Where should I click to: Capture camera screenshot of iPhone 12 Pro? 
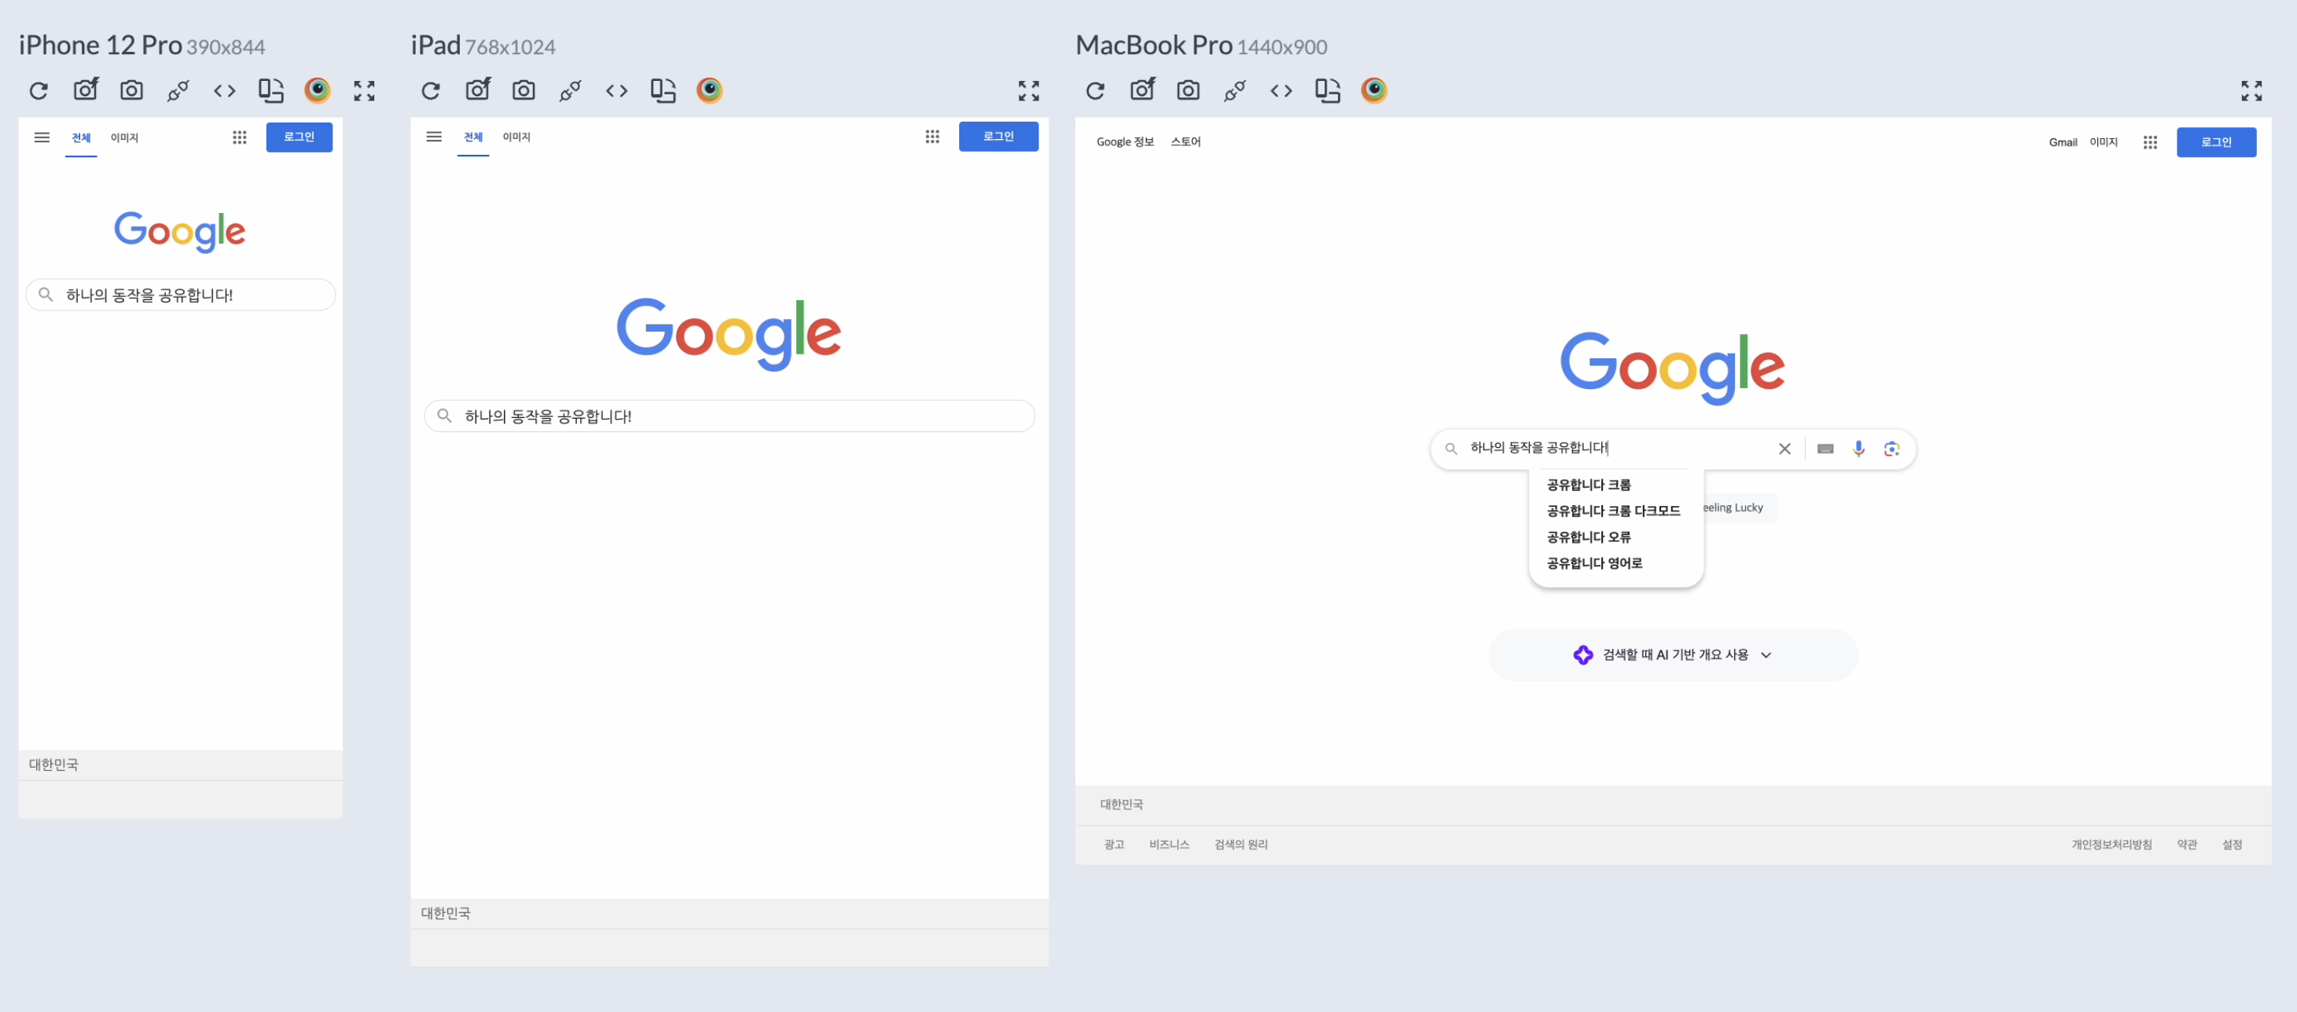click(132, 90)
